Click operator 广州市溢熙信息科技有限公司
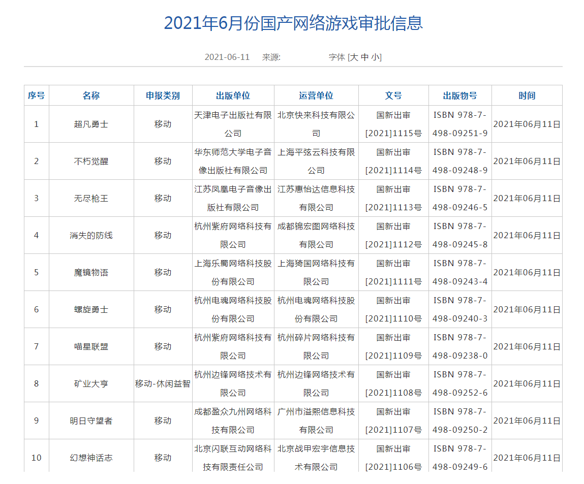Viewport: 584px width, 484px height. tap(316, 421)
